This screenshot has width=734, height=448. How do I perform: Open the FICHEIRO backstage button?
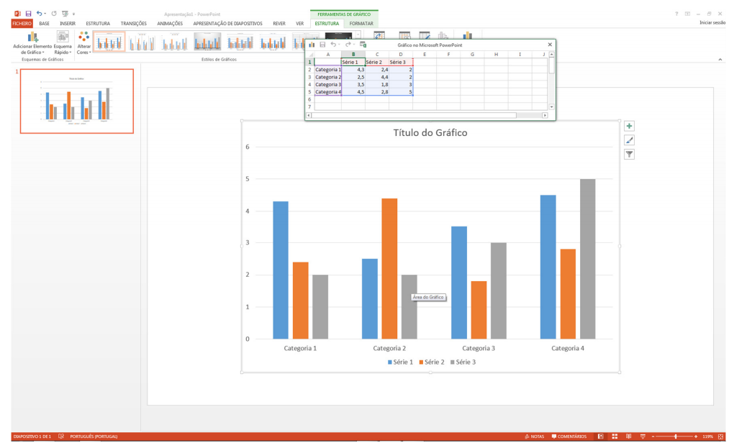pyautogui.click(x=22, y=24)
